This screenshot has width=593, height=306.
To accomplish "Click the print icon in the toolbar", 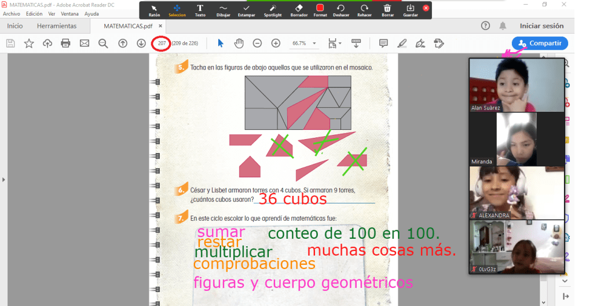I will click(x=65, y=43).
